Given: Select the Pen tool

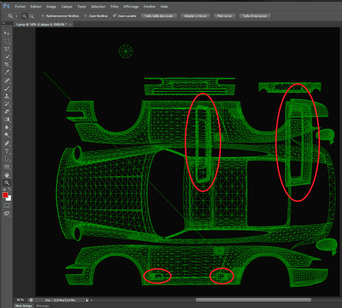Looking at the screenshot, I should point(7,143).
